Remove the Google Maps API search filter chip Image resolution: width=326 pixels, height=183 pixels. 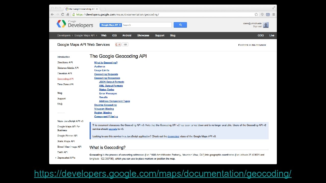pos(120,25)
